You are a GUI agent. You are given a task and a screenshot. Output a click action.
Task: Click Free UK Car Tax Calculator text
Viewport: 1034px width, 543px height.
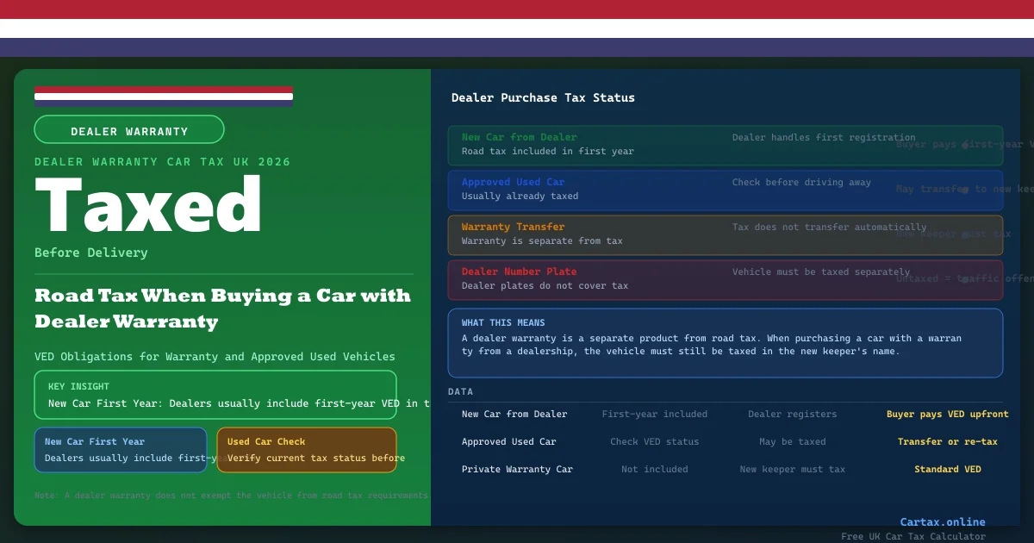click(913, 536)
